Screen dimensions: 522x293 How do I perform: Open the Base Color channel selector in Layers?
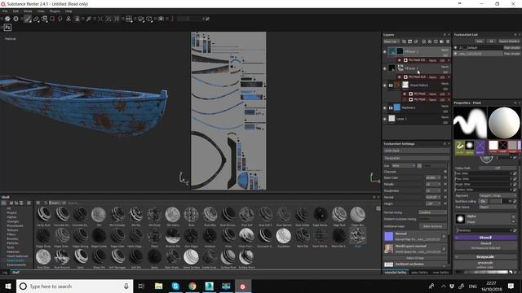coord(391,42)
